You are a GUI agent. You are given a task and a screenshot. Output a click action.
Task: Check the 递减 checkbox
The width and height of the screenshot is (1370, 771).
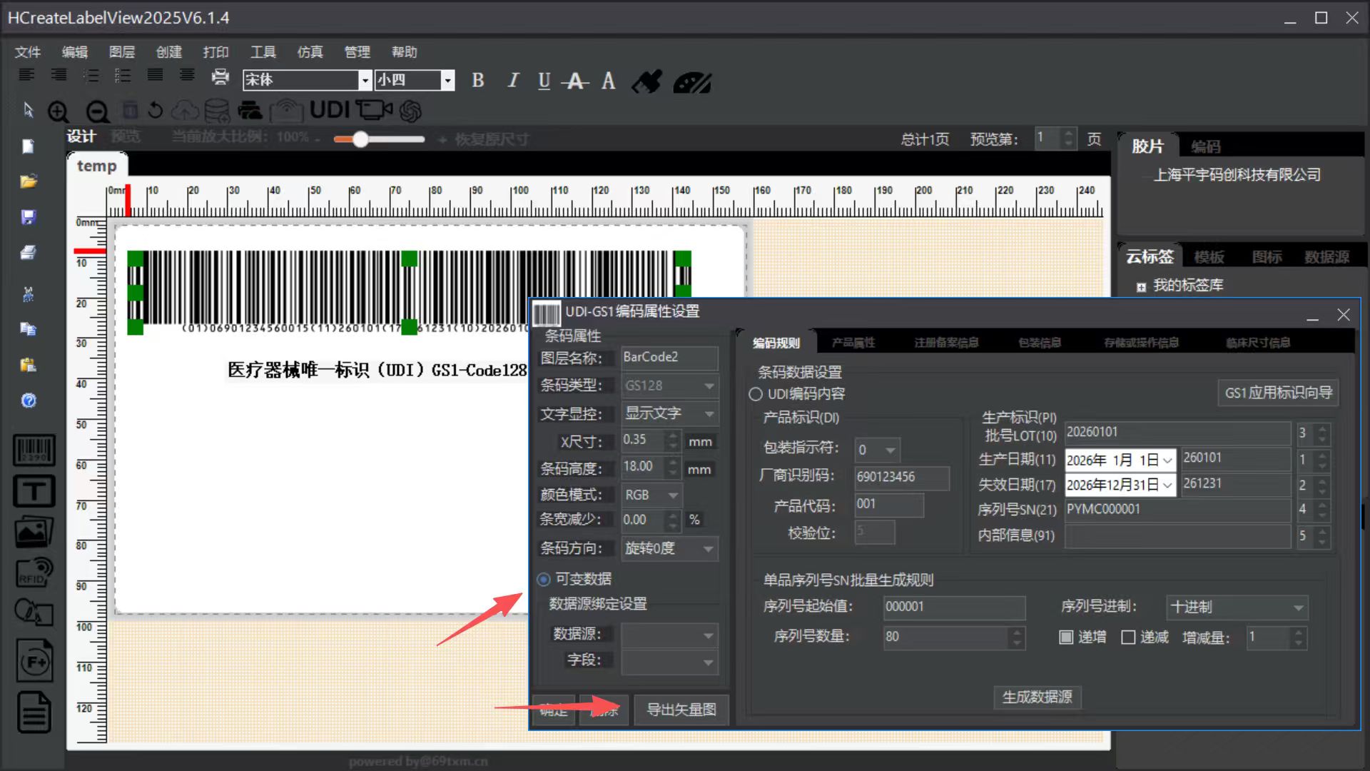tap(1128, 638)
